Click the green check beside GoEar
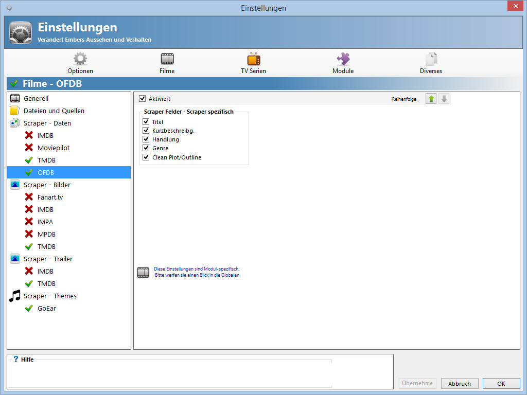527x395 pixels. pyautogui.click(x=29, y=308)
